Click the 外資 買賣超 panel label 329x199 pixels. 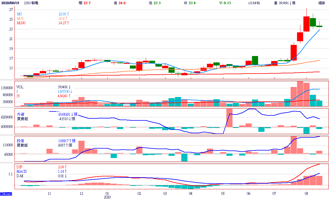[x=22, y=117]
